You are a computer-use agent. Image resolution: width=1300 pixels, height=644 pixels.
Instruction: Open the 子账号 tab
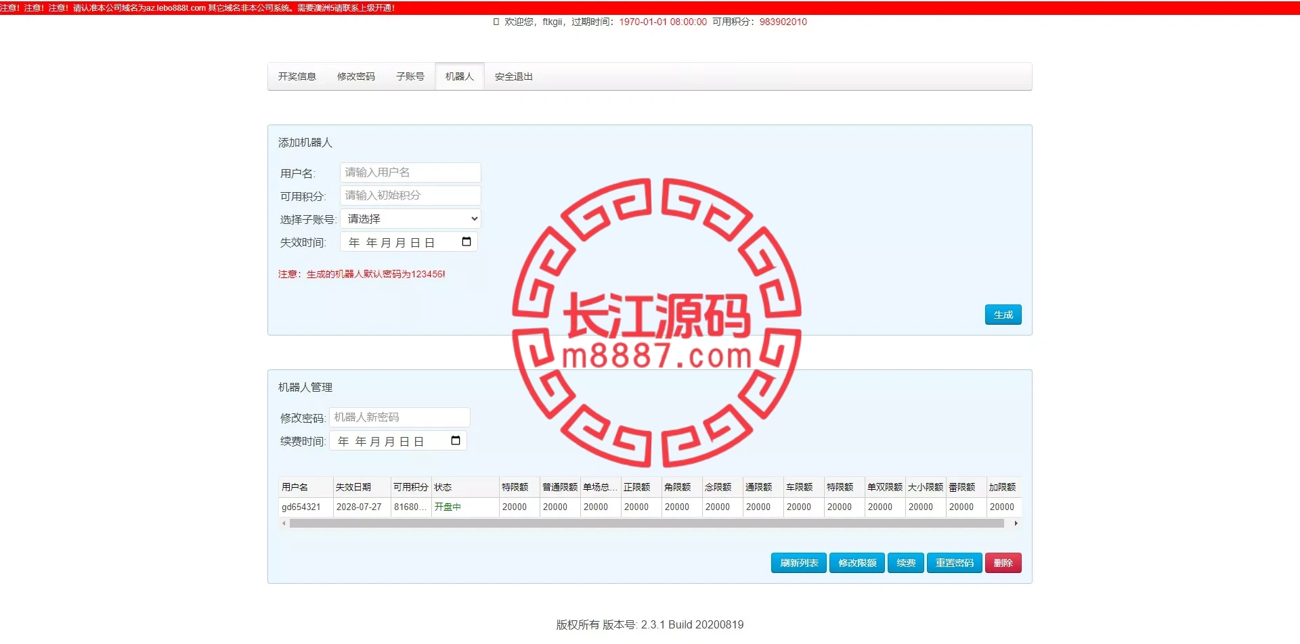(410, 76)
